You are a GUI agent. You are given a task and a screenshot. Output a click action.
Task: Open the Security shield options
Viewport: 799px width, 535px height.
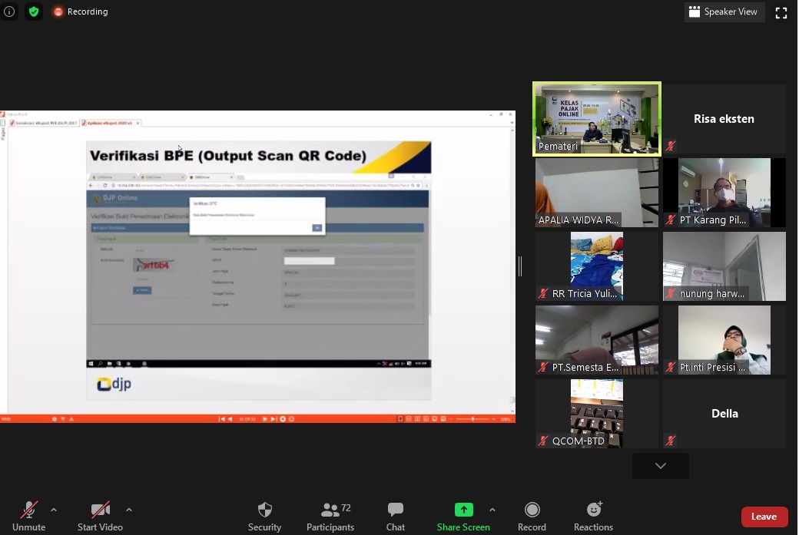point(264,516)
